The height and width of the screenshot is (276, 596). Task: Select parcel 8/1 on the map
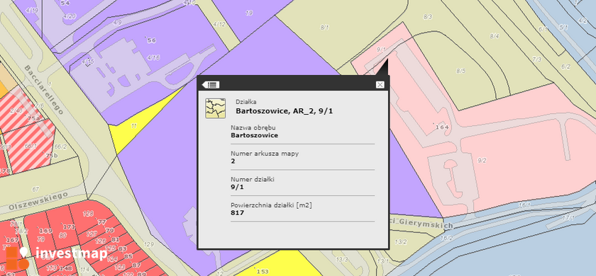pyautogui.click(x=325, y=28)
